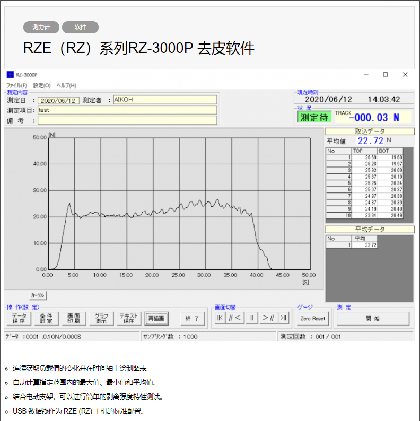Click the 再描画 redraw button

point(156,319)
